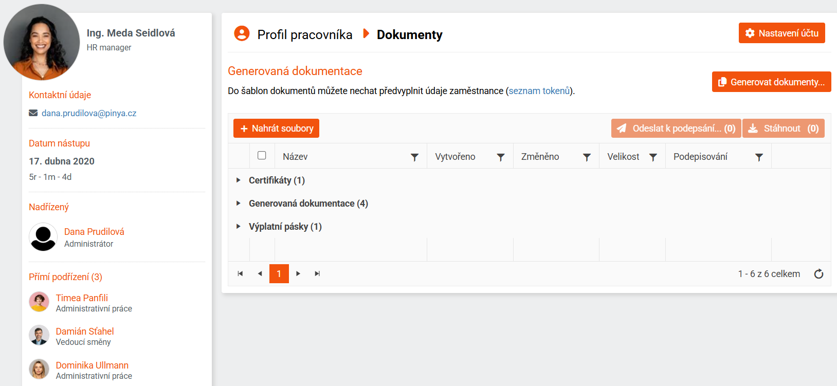
Task: Expand the Generovaná dokumentace group
Action: pyautogui.click(x=239, y=203)
